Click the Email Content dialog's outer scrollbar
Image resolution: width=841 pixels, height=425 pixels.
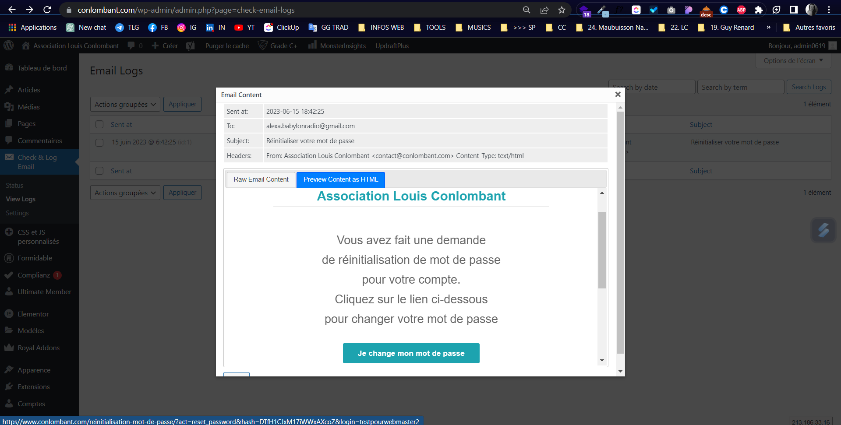[620, 232]
